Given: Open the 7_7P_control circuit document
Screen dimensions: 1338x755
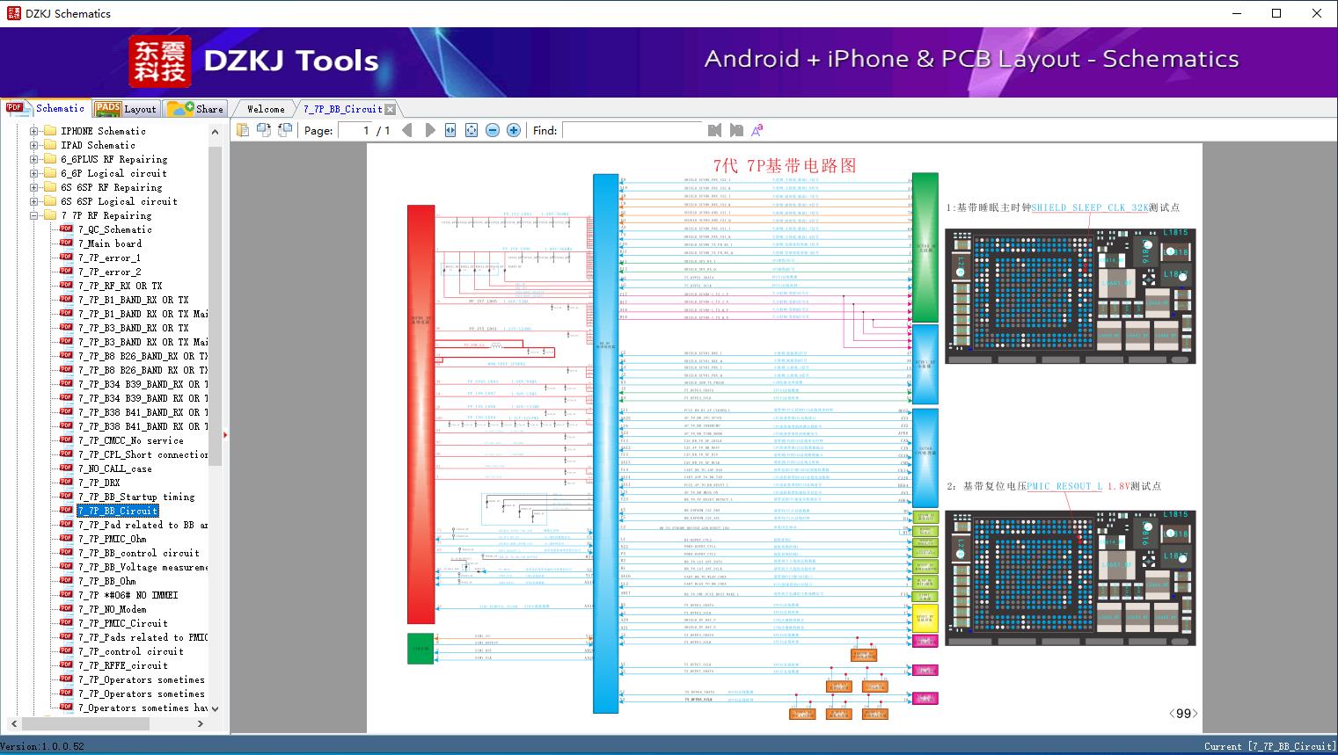Looking at the screenshot, I should pos(131,651).
